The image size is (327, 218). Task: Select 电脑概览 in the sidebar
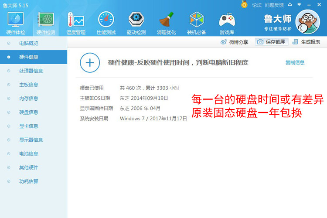click(34, 43)
